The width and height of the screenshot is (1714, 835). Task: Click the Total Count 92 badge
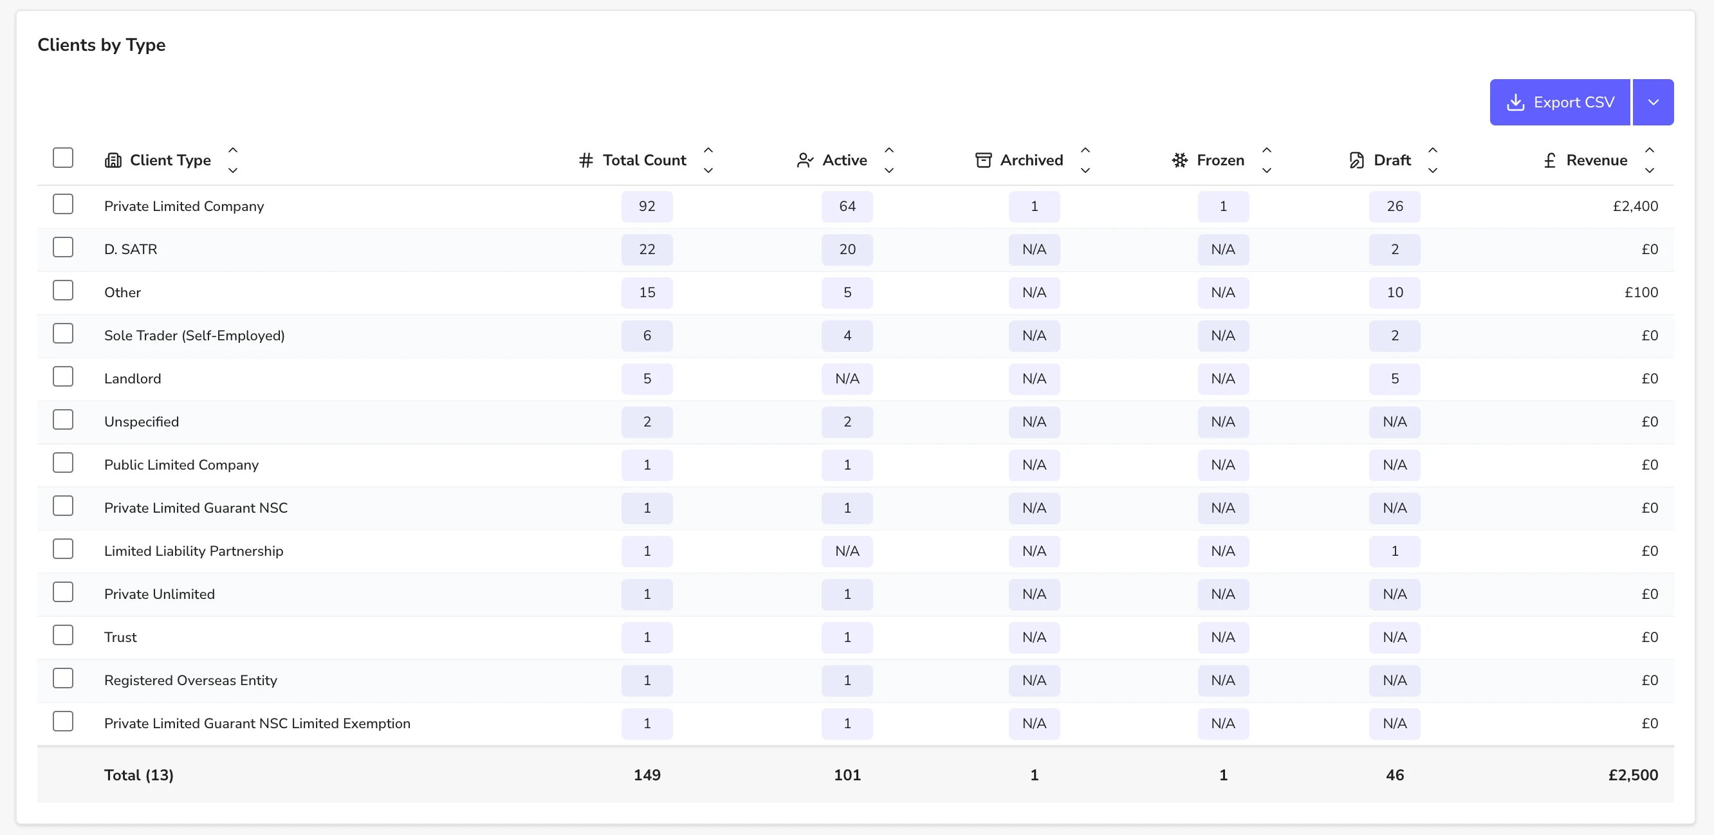(x=647, y=206)
